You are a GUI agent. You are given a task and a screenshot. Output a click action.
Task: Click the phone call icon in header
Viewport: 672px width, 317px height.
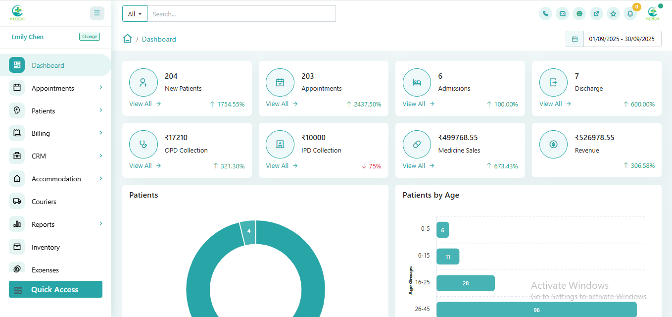point(545,14)
